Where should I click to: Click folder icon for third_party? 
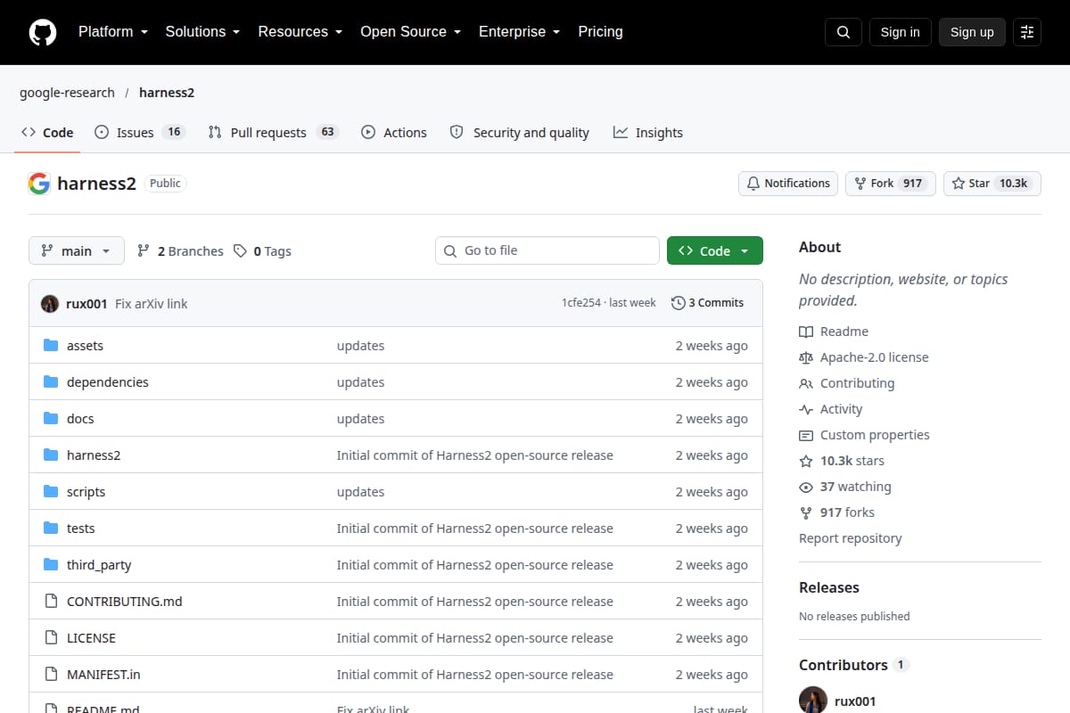tap(51, 565)
